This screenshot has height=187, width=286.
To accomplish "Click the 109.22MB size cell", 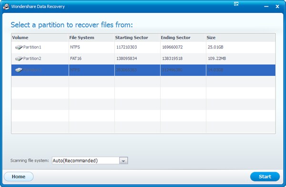I will (217, 58).
